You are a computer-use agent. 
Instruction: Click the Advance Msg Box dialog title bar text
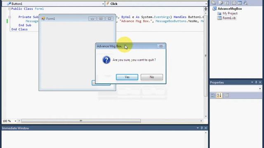[x=109, y=46]
